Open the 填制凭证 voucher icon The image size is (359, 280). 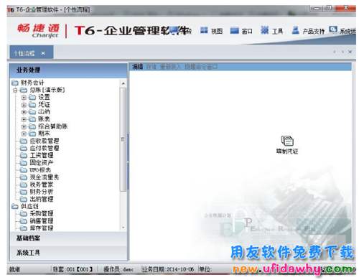pos(287,141)
